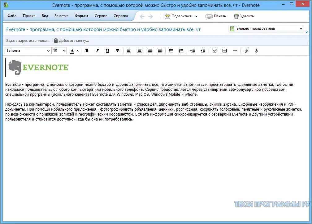Insert a horizontal rule
Screen dimensions: 312x224
click(x=235, y=51)
